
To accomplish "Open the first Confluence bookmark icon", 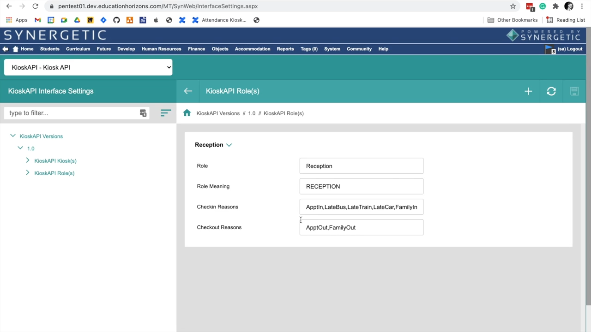I will pos(182,20).
